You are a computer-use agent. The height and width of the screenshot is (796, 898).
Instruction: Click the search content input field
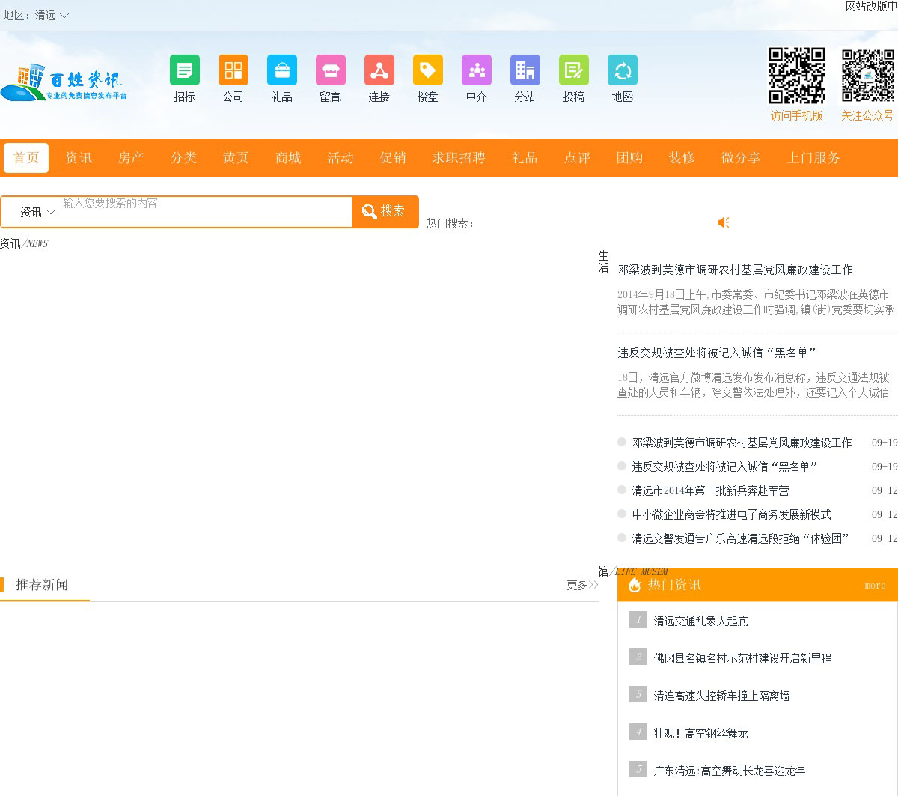206,212
